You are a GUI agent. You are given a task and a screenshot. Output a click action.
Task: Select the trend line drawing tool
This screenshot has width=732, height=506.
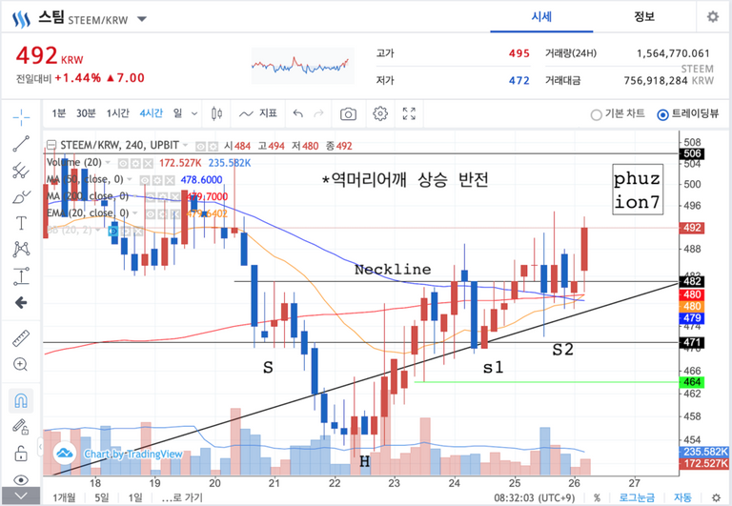click(21, 144)
